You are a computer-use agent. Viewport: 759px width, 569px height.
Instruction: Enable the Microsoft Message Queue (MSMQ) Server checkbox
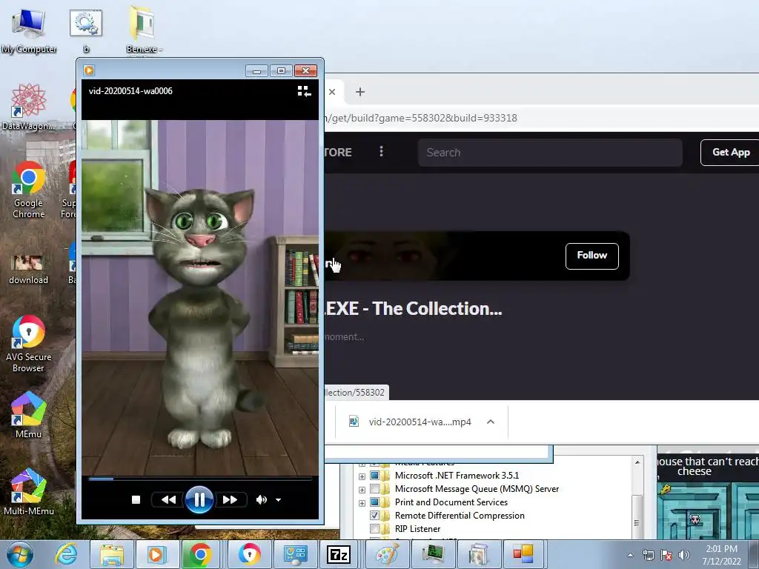(374, 489)
